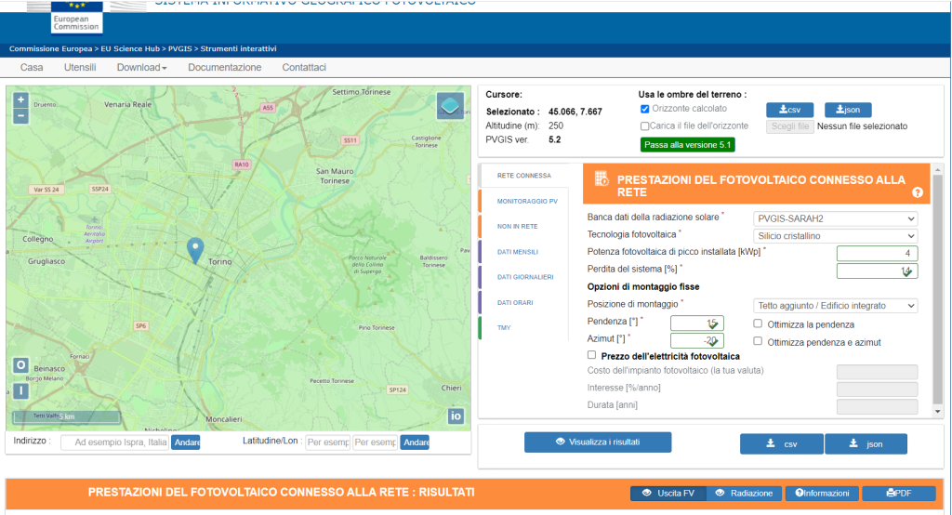952x515 pixels.
Task: Expand the Download menu
Action: click(x=141, y=68)
